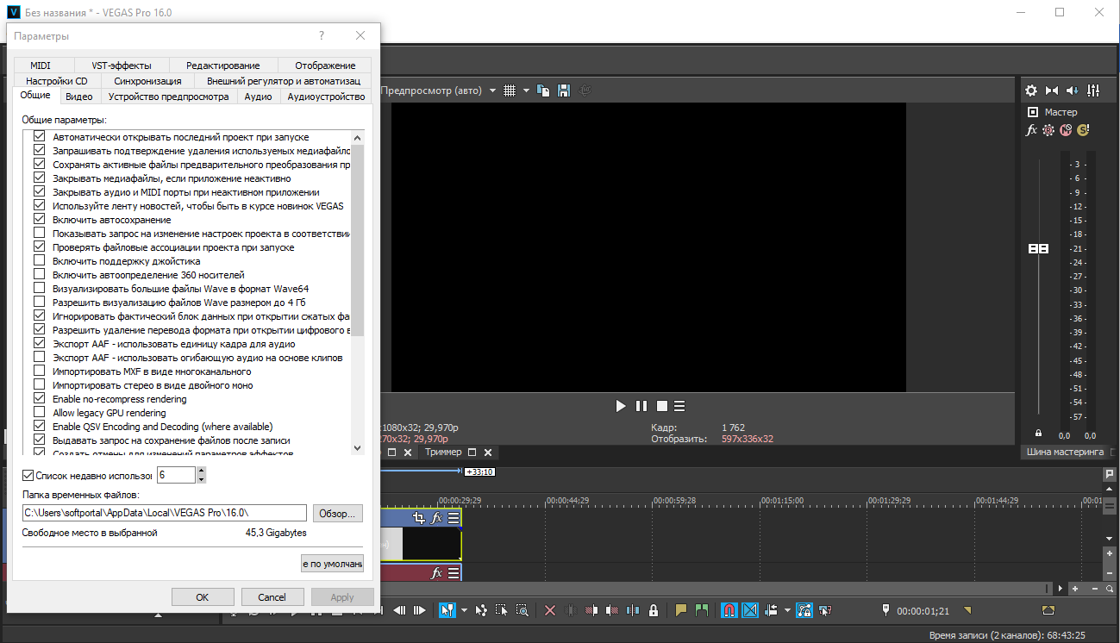
Task: Pause the video preview
Action: (641, 406)
